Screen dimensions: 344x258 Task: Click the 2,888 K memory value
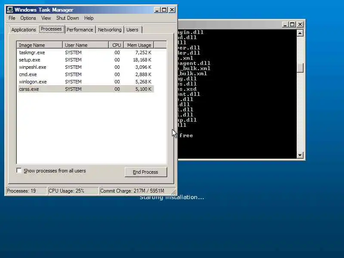tap(143, 74)
